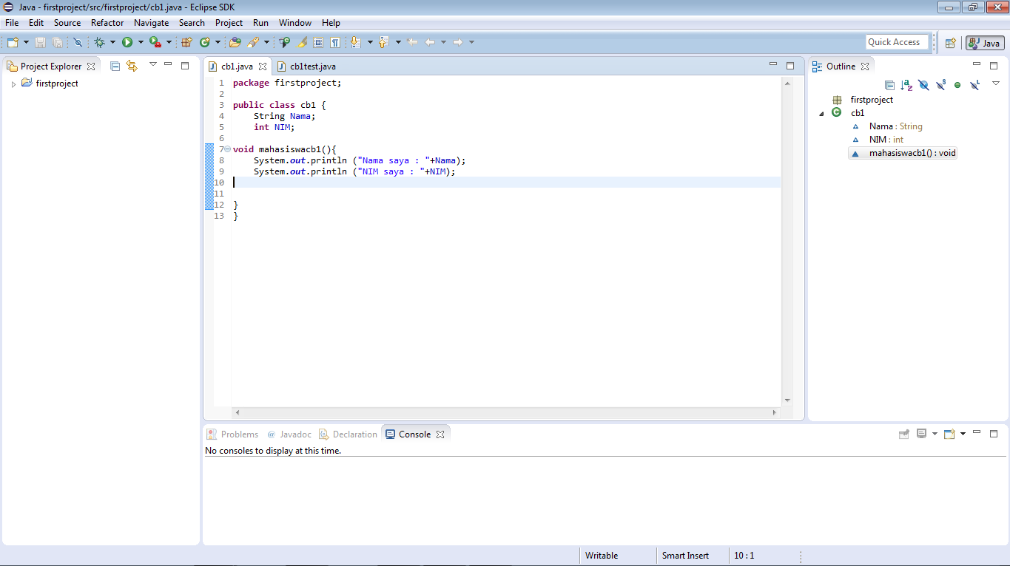Start debugging via the Debug toolbar icon
This screenshot has height=566, width=1010.
pyautogui.click(x=100, y=42)
